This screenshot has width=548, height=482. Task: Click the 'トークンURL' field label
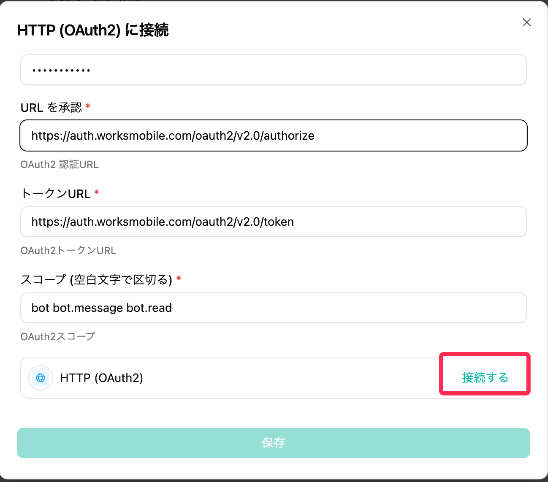56,194
